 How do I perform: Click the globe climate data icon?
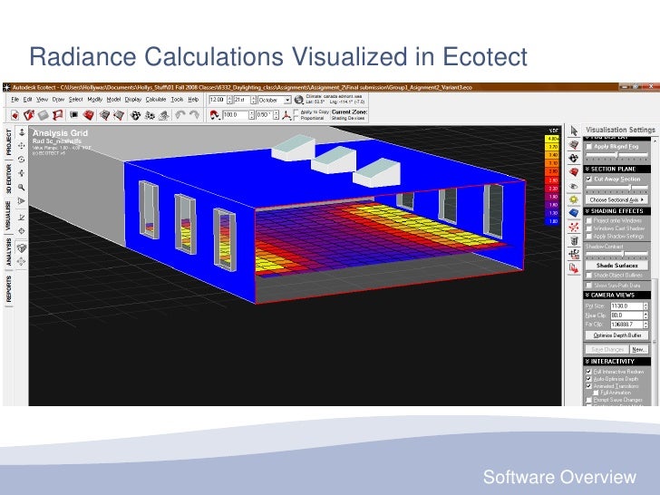tap(299, 100)
